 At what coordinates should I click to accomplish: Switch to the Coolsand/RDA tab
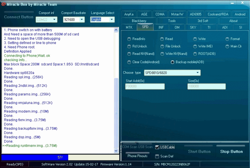[x=218, y=14]
